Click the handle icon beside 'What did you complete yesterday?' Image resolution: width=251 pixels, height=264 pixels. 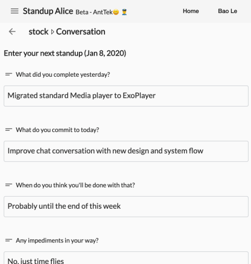coord(8,74)
